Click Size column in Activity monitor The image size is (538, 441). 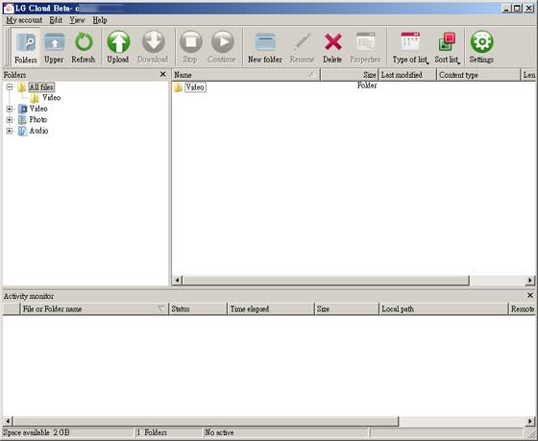[347, 308]
